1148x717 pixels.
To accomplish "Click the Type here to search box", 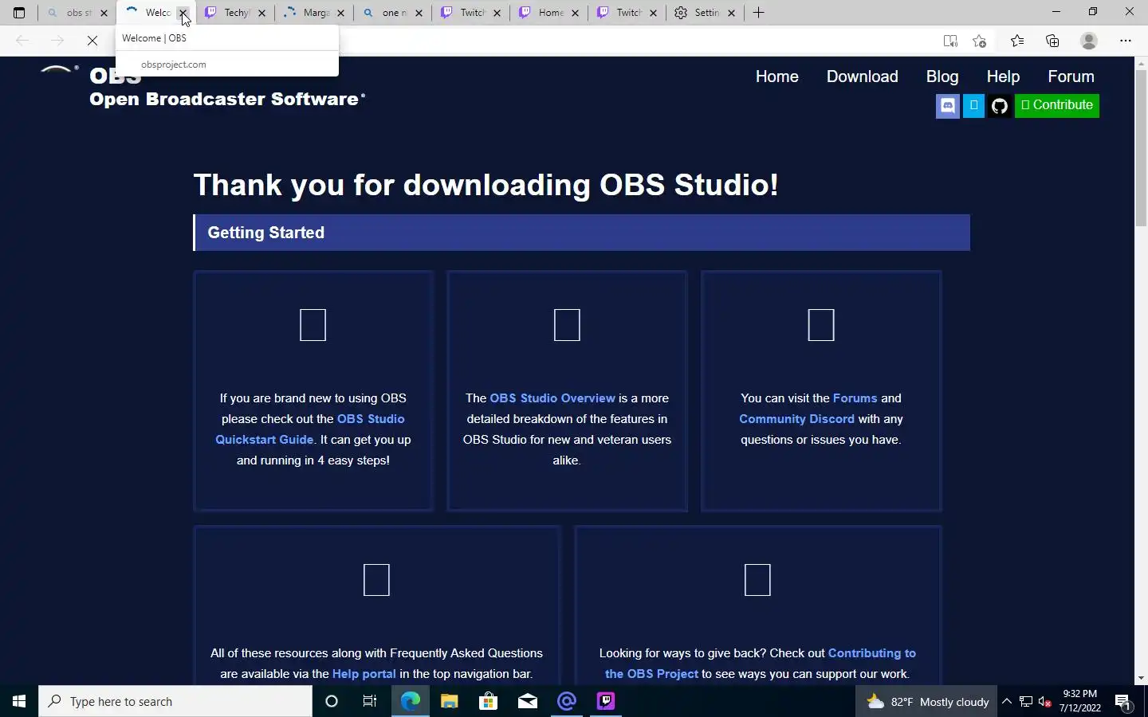I will click(x=175, y=701).
